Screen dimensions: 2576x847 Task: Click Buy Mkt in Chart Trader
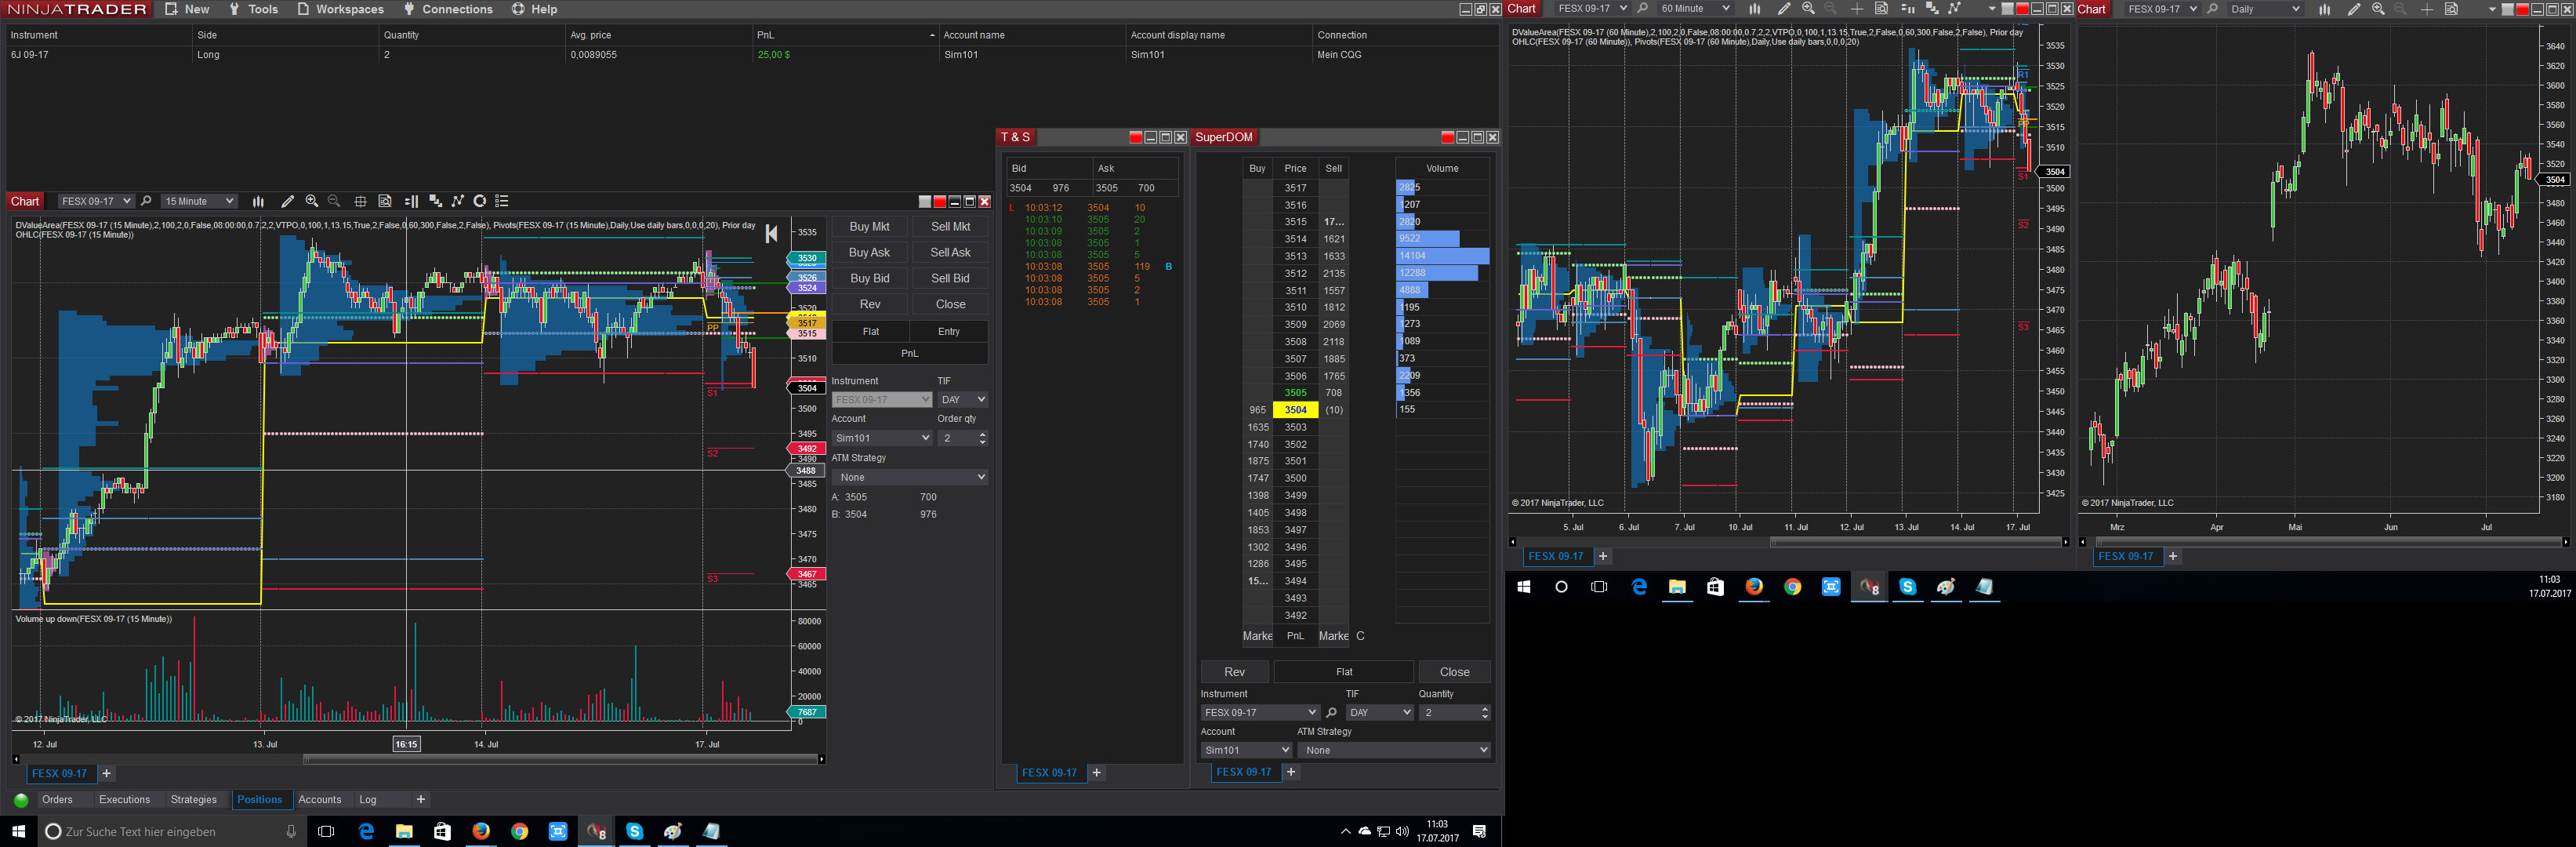pyautogui.click(x=869, y=227)
